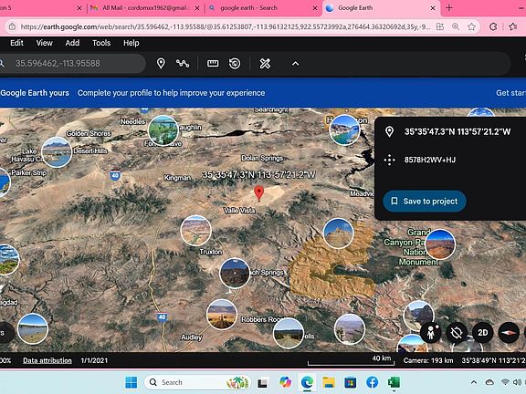526x394 pixels.
Task: Click the I-40 shield near Kingman
Action: point(115,175)
